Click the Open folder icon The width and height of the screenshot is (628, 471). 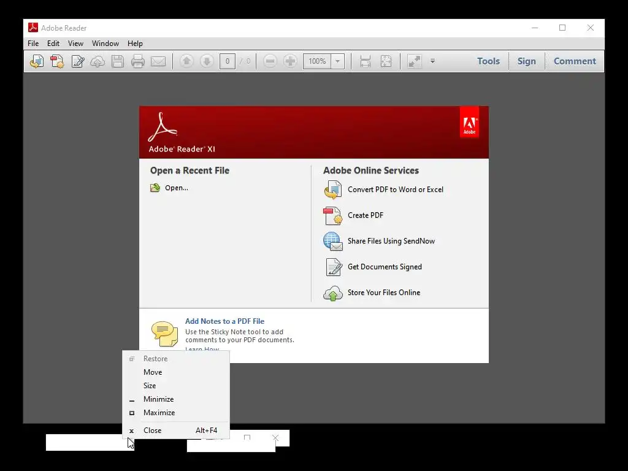coord(155,188)
